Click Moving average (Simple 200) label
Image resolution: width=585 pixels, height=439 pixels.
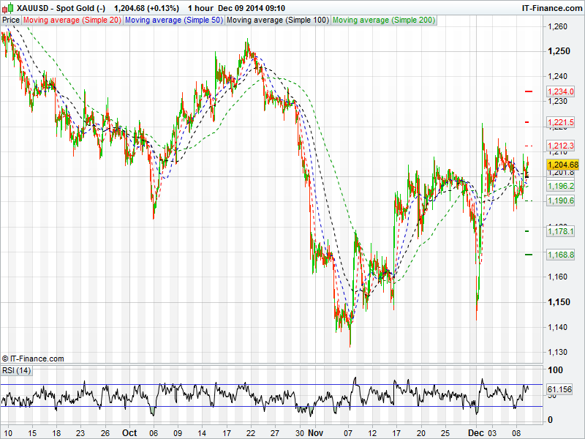coord(383,20)
